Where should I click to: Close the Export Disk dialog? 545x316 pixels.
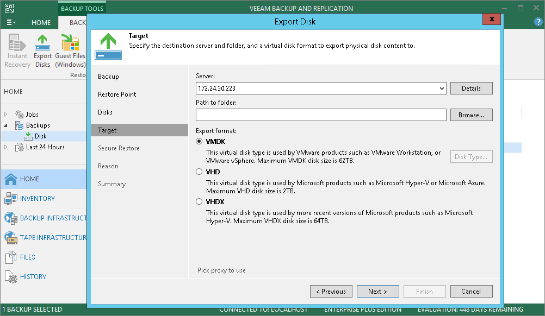(492, 19)
